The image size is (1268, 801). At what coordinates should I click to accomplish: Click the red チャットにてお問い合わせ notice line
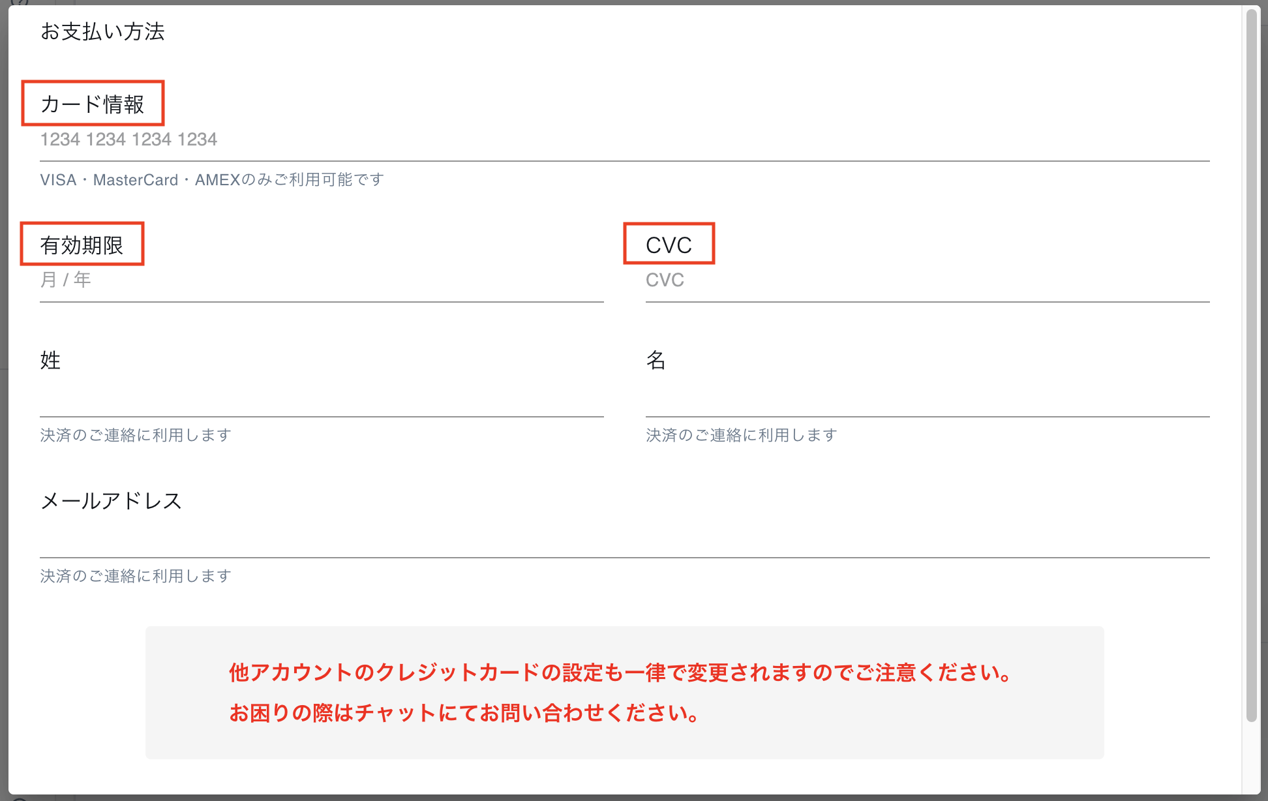pos(464,713)
